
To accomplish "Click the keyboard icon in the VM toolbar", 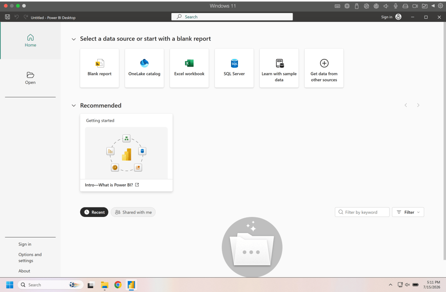I will pos(337,6).
